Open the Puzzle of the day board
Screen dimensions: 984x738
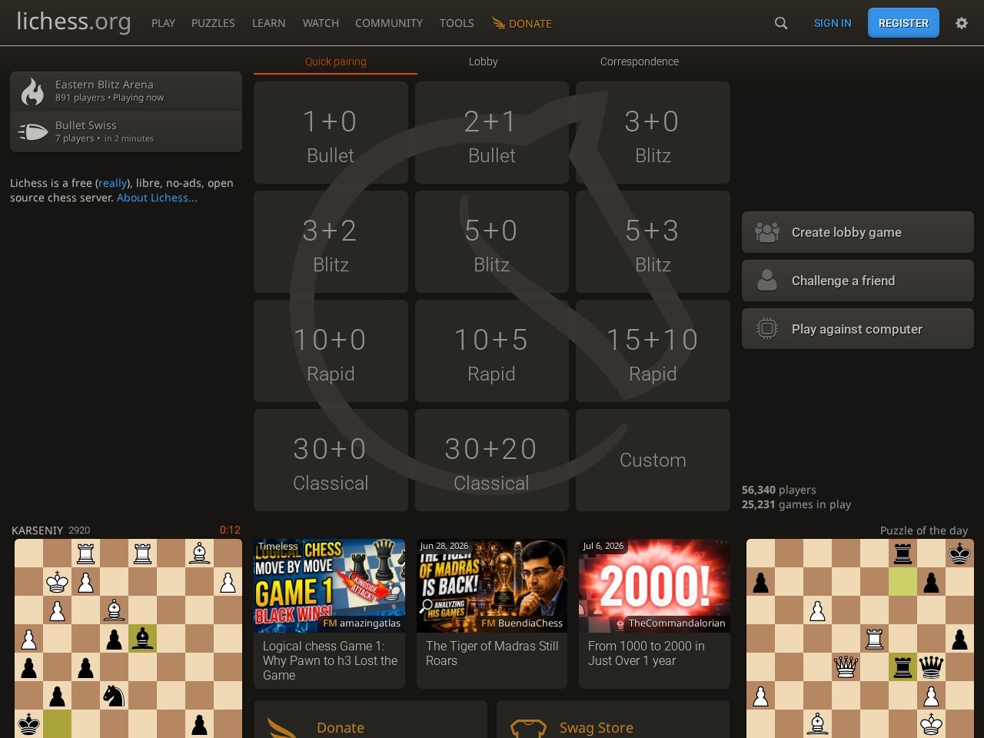click(x=860, y=638)
